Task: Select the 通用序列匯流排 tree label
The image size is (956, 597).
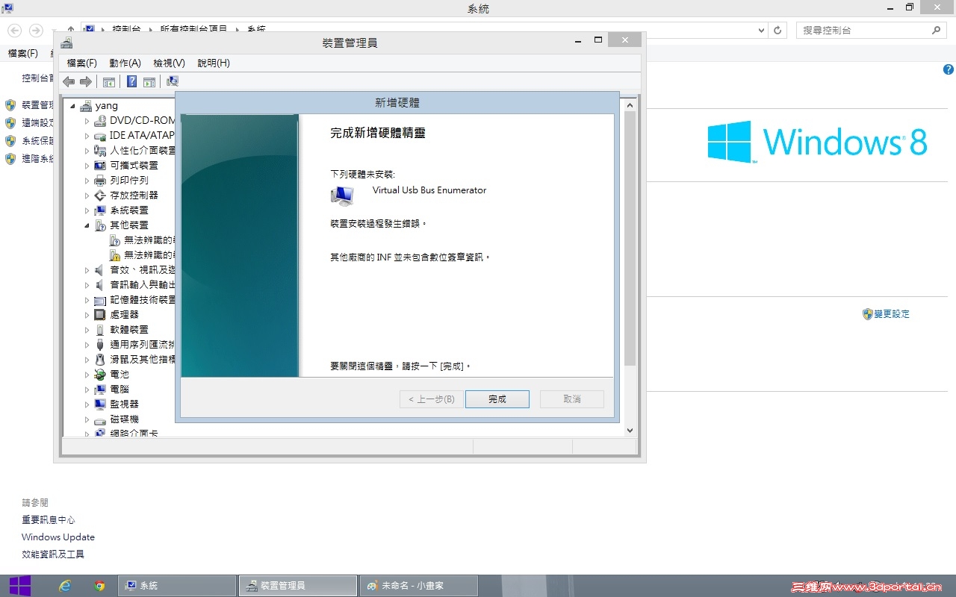Action: 143,344
